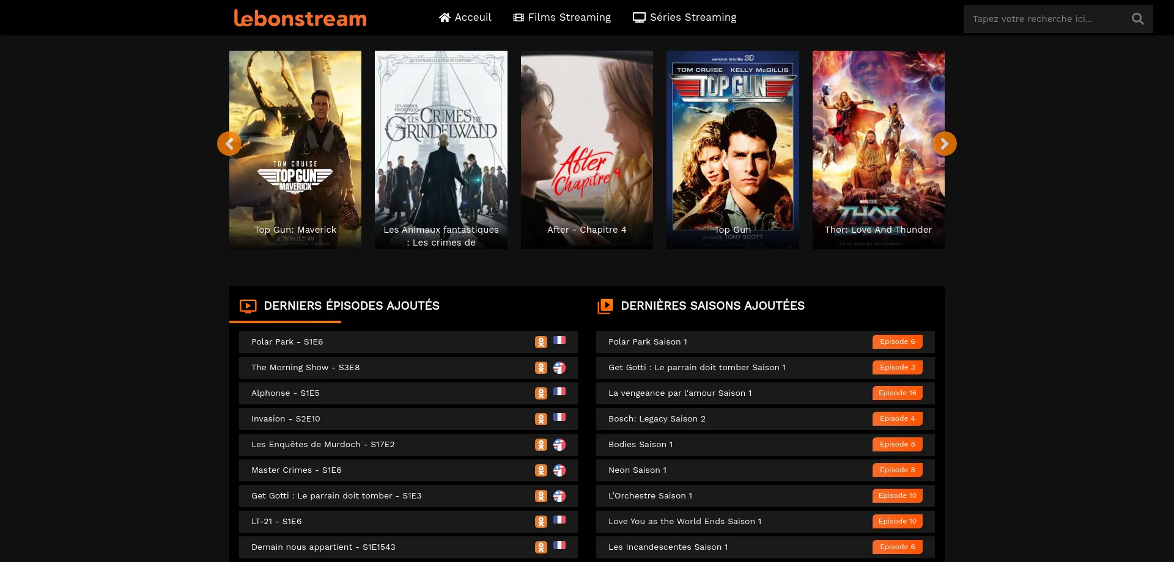This screenshot has height=562, width=1174.
Task: Open the Top Gun: Maverick poster
Action: (x=295, y=150)
